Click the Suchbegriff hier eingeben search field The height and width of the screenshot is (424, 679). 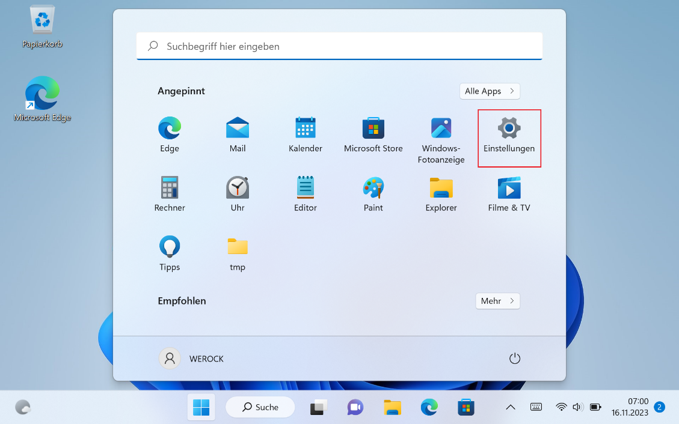(339, 46)
